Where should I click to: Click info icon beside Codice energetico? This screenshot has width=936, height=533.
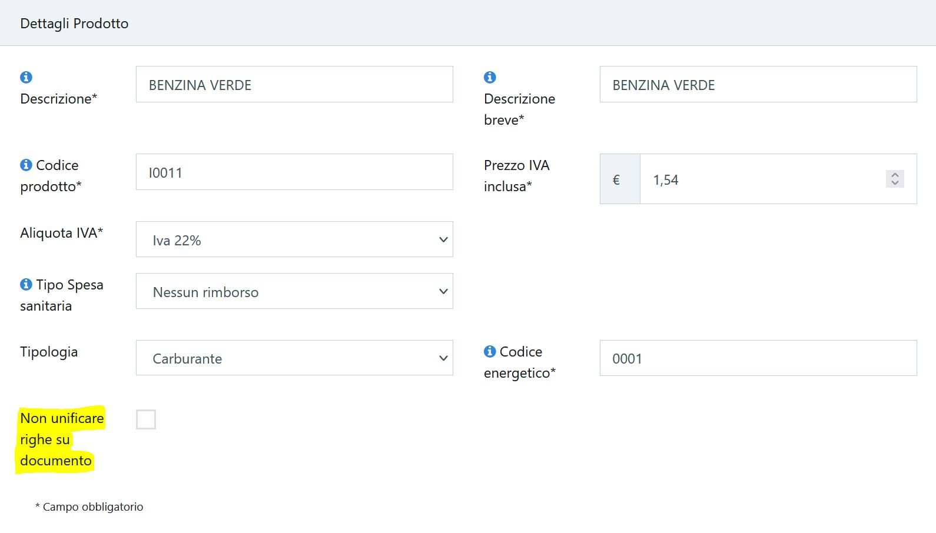pyautogui.click(x=490, y=351)
